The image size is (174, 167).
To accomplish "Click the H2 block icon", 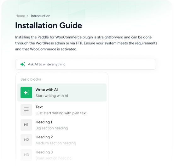I will tap(26, 140).
